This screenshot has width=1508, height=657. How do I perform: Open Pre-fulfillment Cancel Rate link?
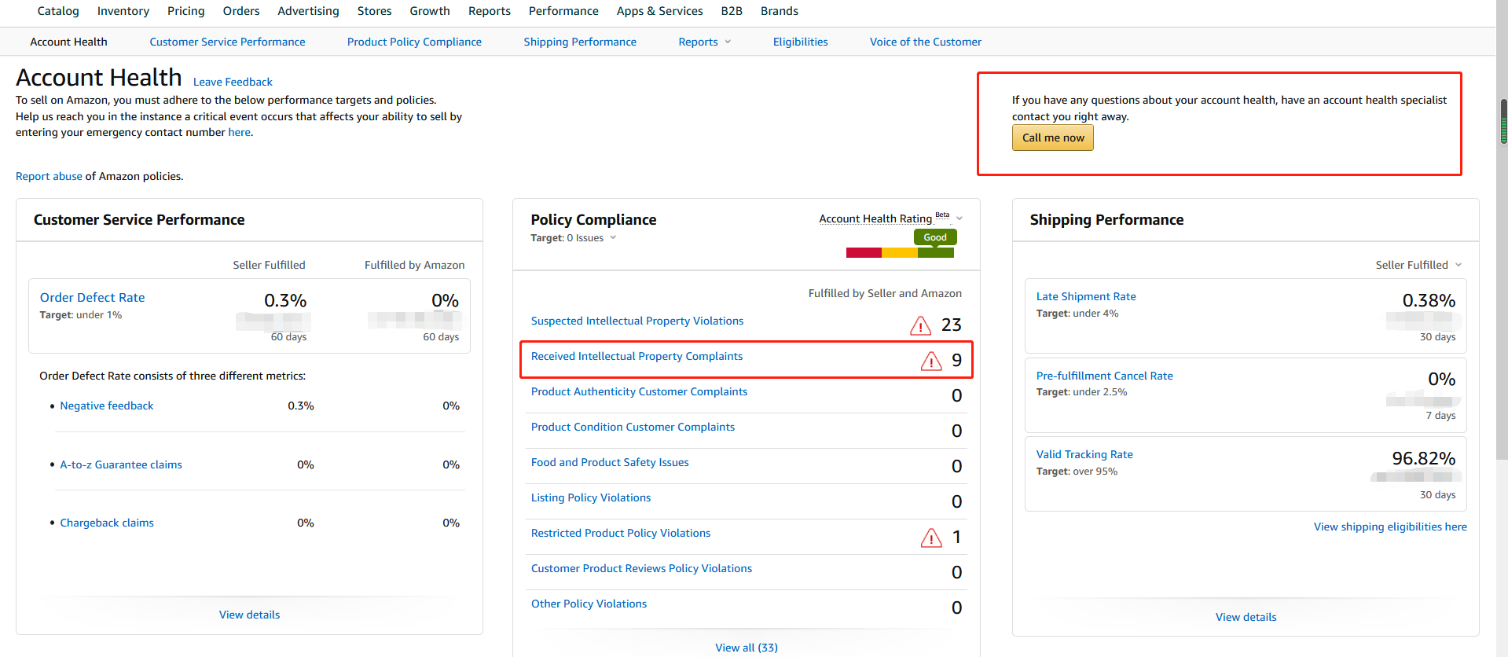pos(1104,376)
